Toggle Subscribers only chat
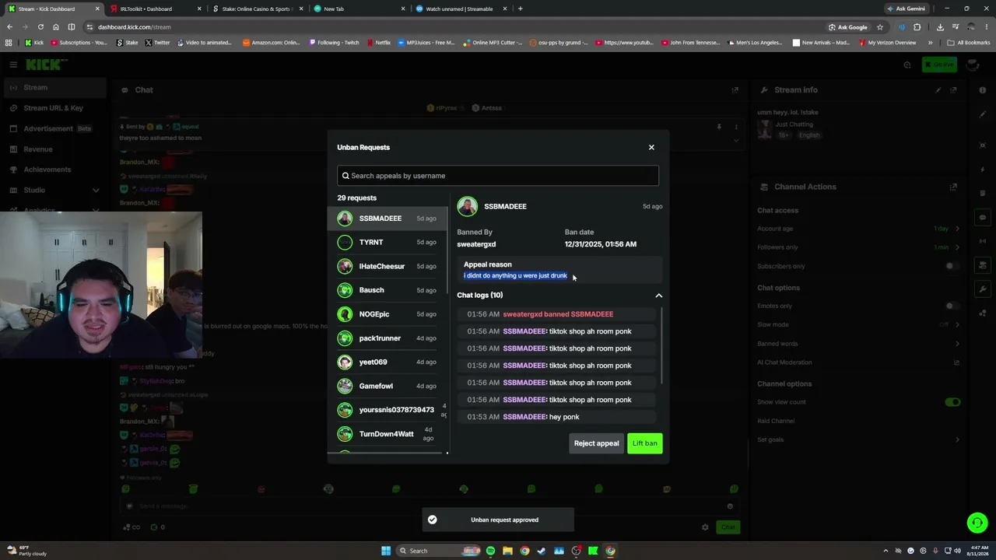Viewport: 996px width, 560px height. point(952,266)
